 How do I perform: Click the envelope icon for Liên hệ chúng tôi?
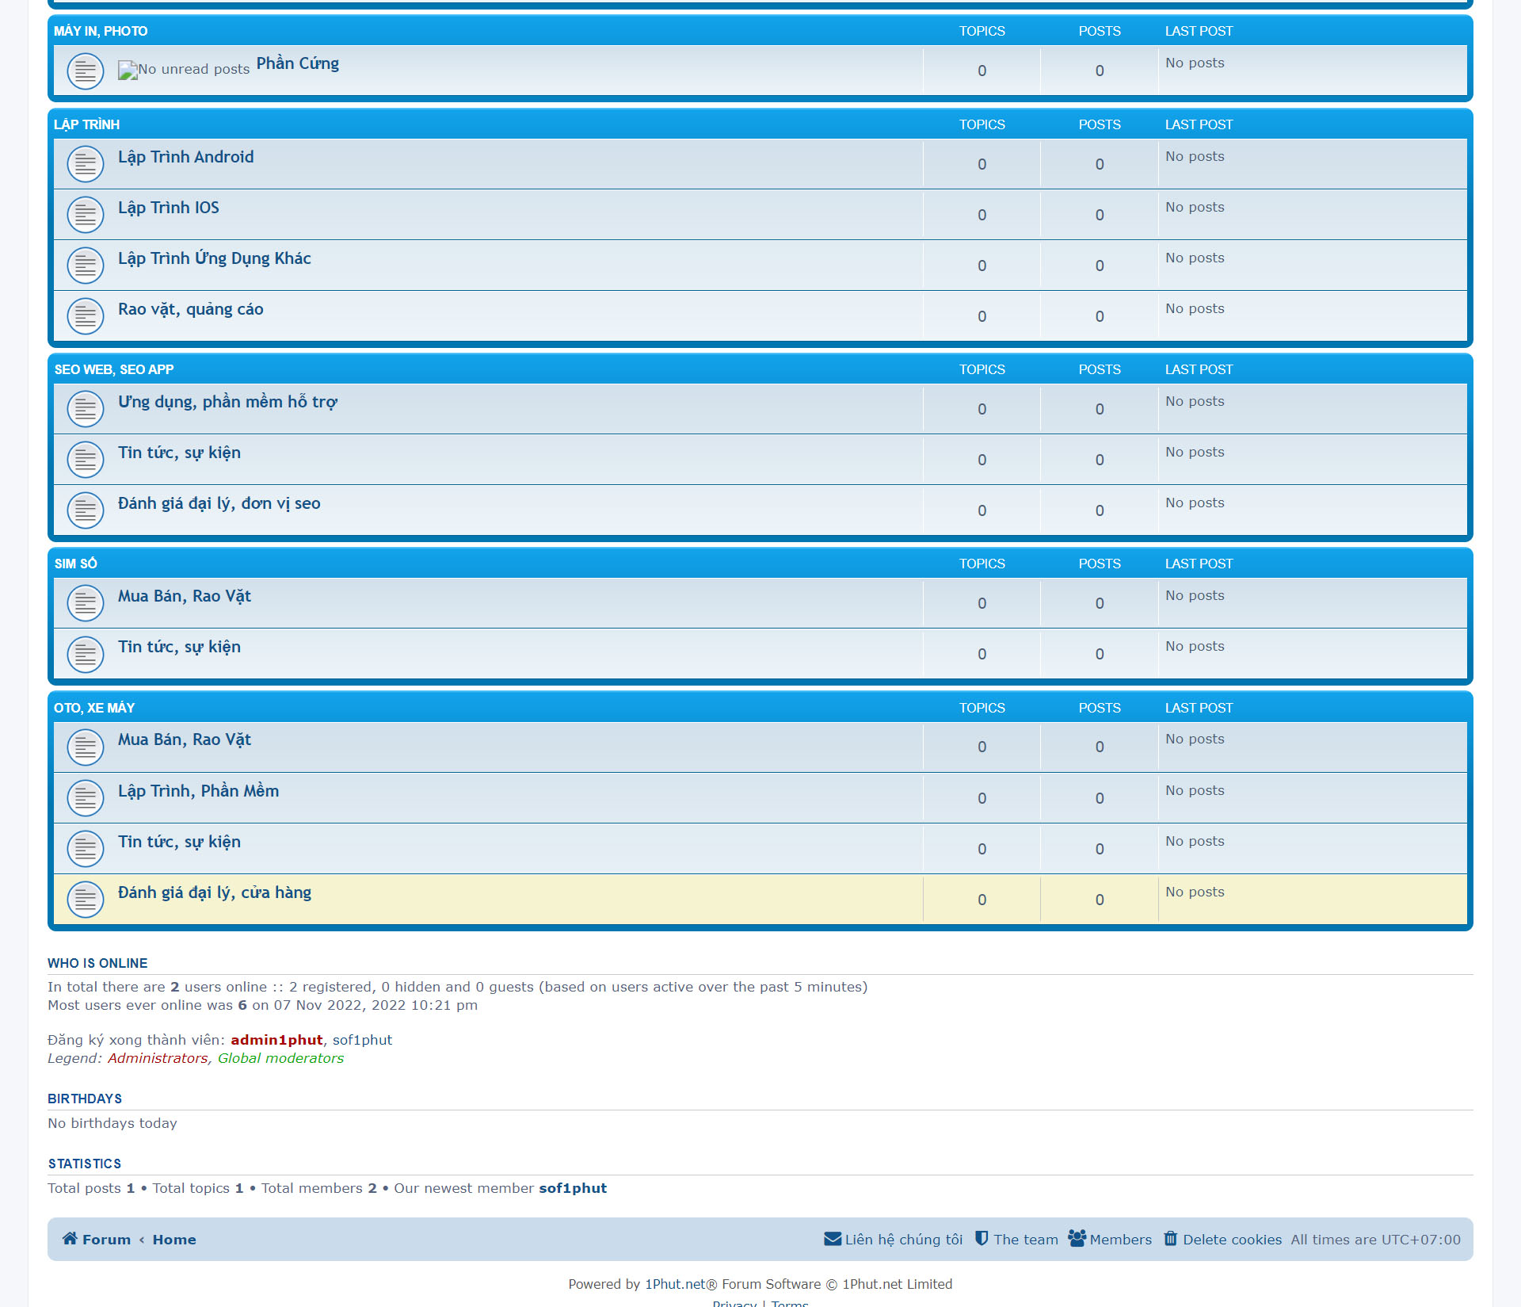tap(832, 1238)
